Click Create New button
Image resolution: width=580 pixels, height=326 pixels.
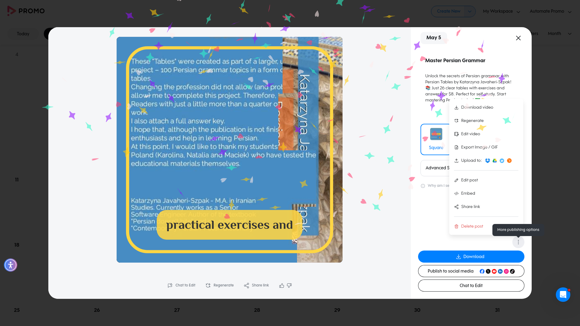(x=448, y=11)
